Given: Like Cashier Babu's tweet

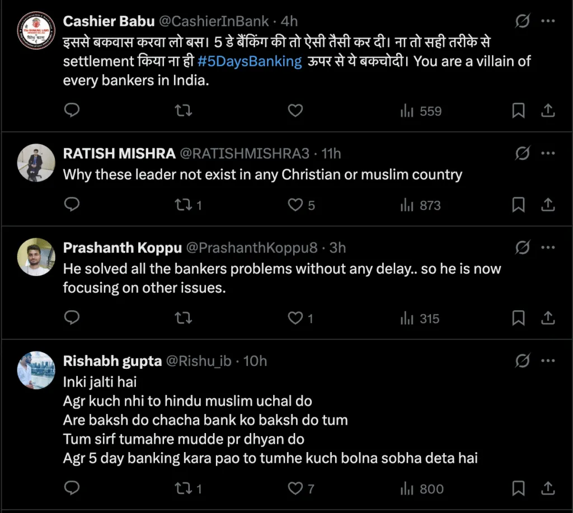Looking at the screenshot, I should pyautogui.click(x=295, y=111).
